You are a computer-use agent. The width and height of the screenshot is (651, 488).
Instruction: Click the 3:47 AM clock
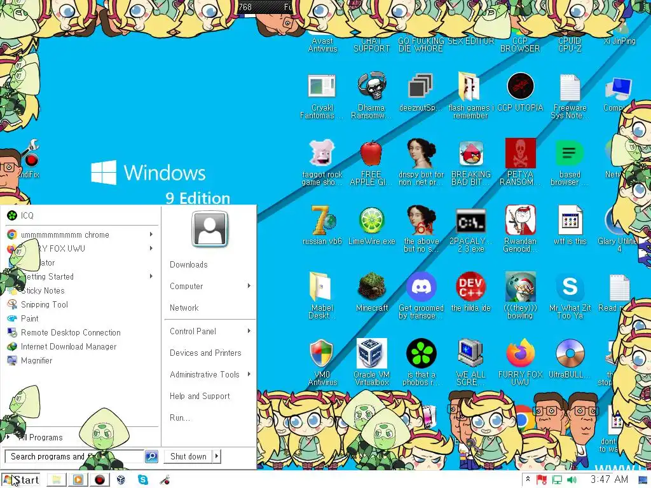click(608, 480)
